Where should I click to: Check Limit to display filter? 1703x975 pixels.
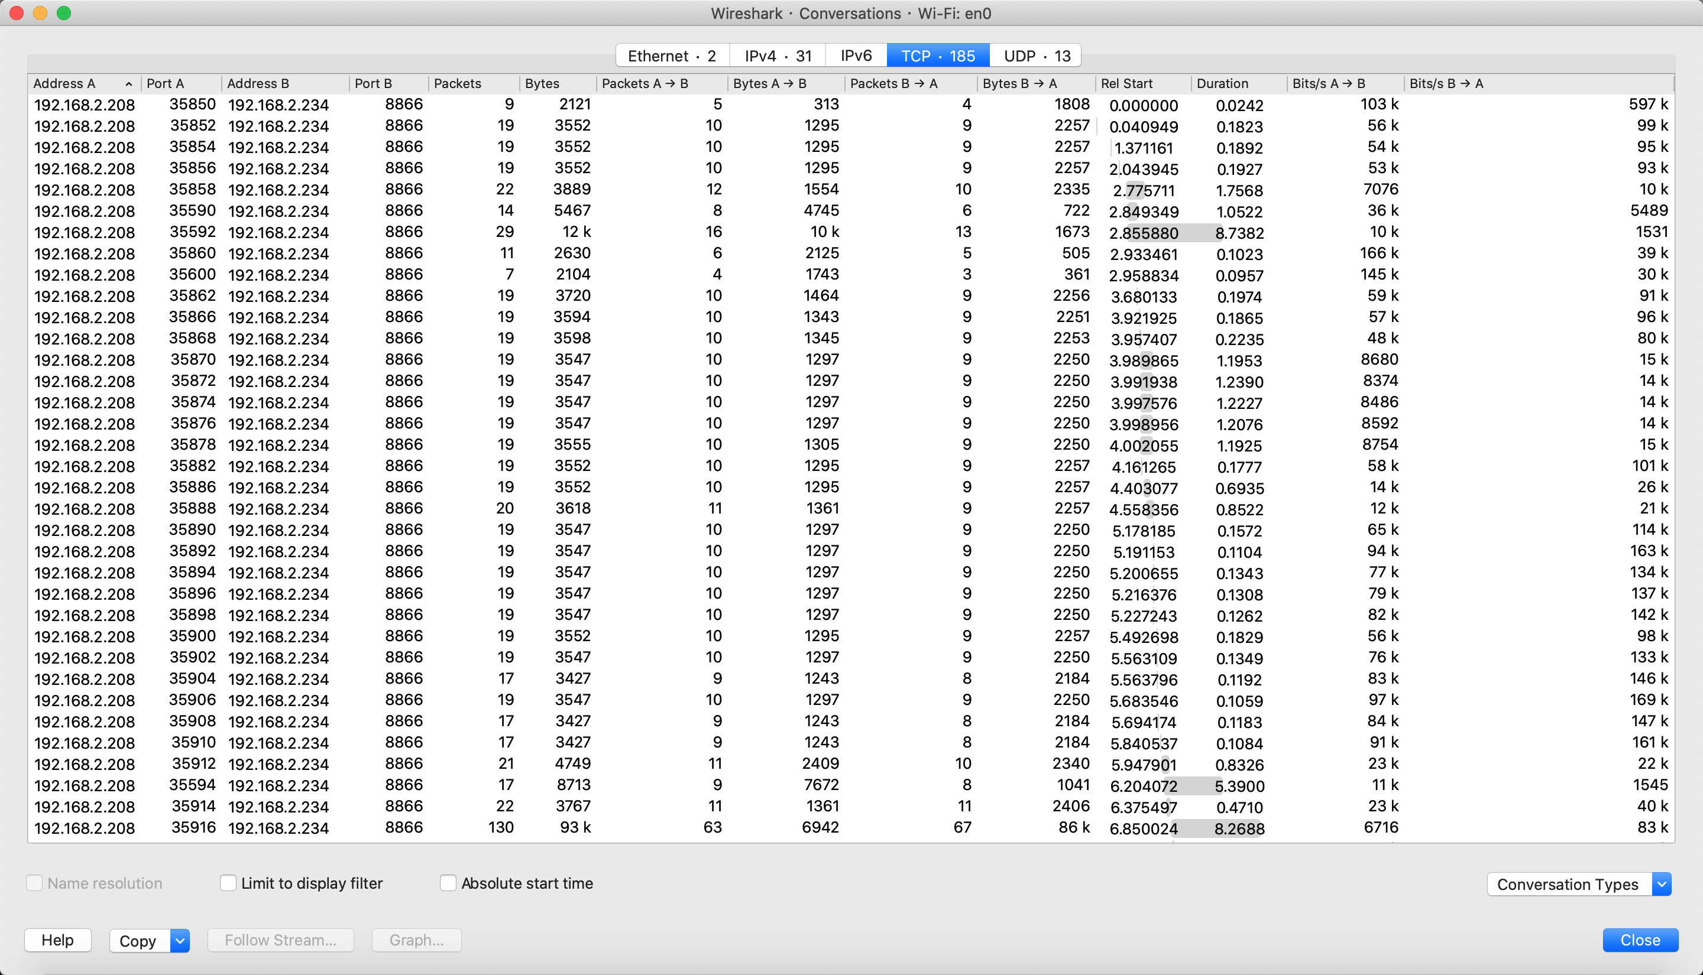click(228, 883)
